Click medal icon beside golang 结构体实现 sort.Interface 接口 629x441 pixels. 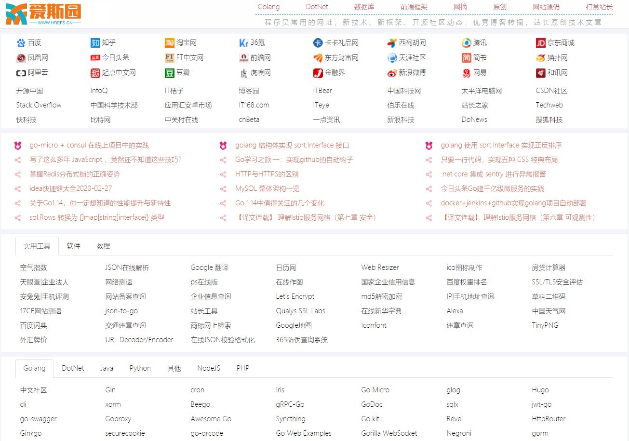pos(223,146)
